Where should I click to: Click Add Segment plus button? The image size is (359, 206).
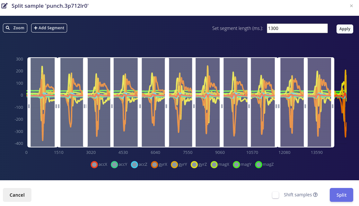[x=49, y=28]
